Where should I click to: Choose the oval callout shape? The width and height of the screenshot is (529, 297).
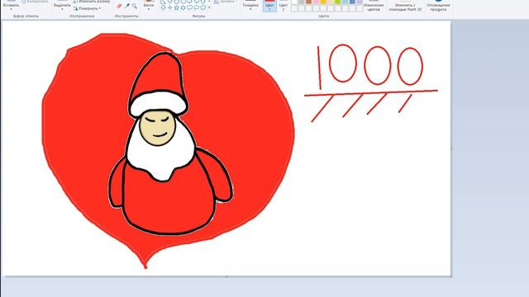tap(197, 7)
